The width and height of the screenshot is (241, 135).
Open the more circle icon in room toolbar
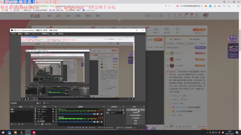pos(177,30)
